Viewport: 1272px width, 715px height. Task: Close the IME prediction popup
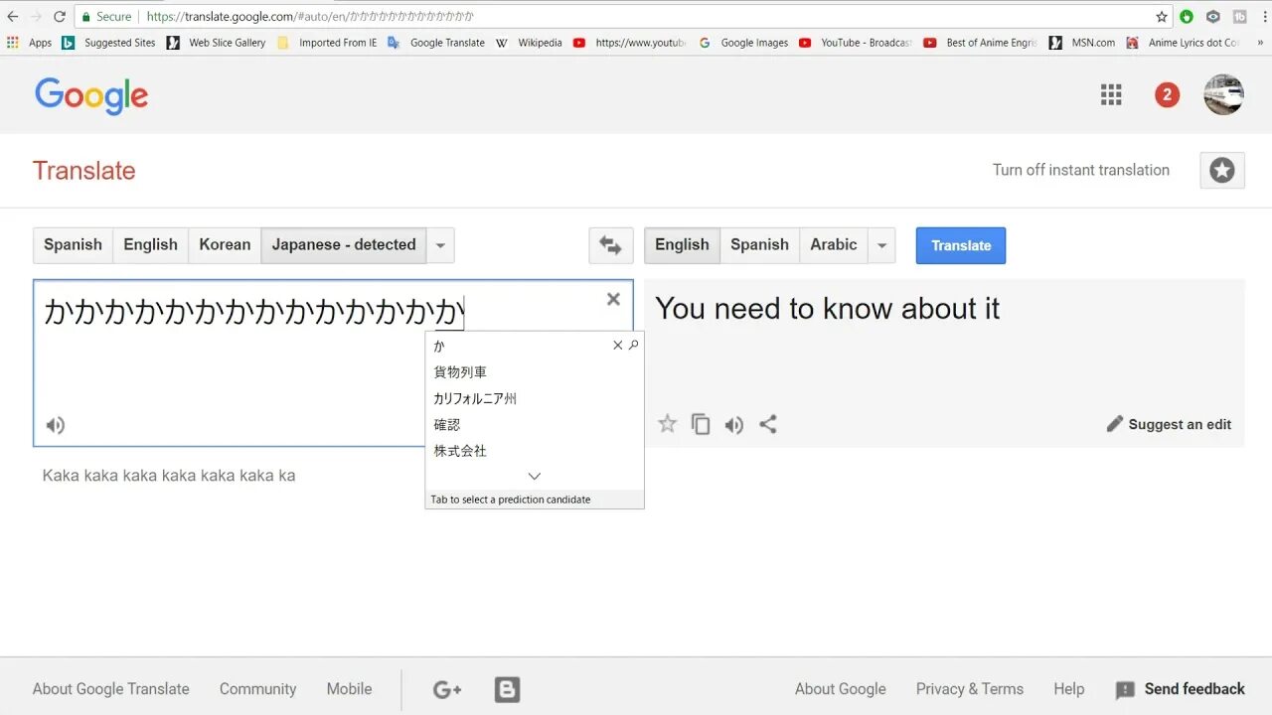coord(617,346)
